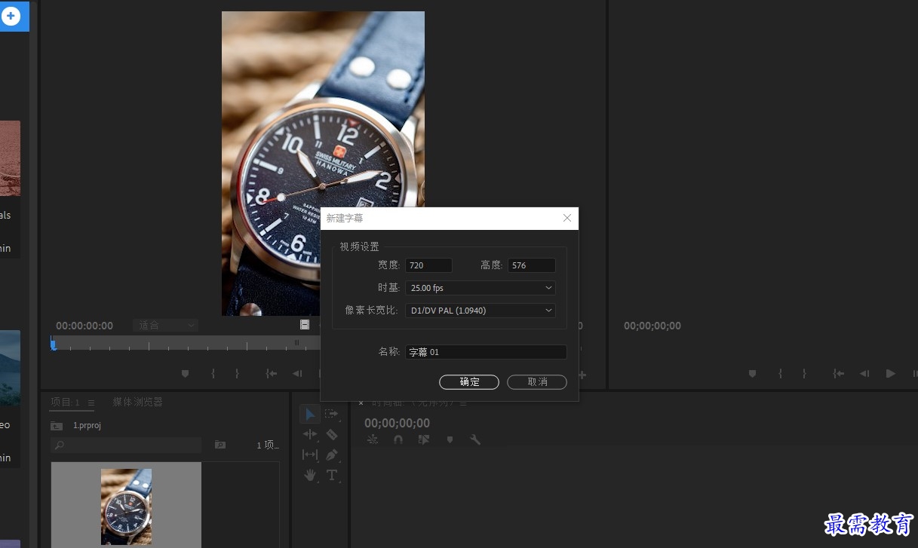Add marker from timeline header icon
Screen dimensions: 918x548
point(450,439)
